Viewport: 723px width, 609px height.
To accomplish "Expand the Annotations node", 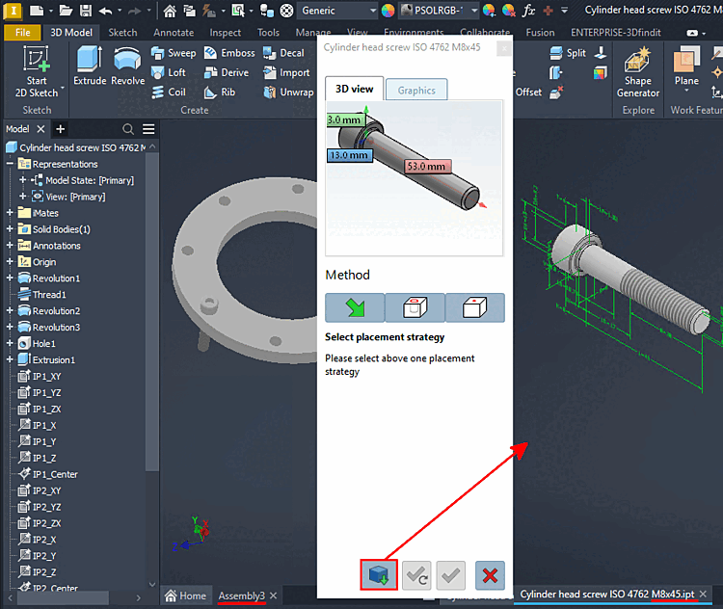I will pyautogui.click(x=10, y=246).
